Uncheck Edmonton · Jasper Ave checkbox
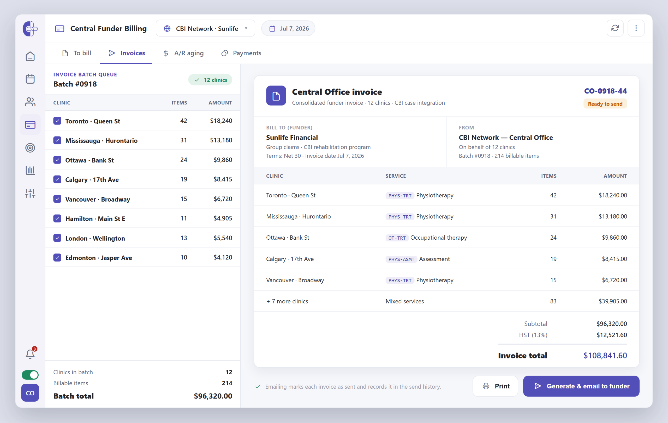The width and height of the screenshot is (668, 423). click(x=57, y=257)
